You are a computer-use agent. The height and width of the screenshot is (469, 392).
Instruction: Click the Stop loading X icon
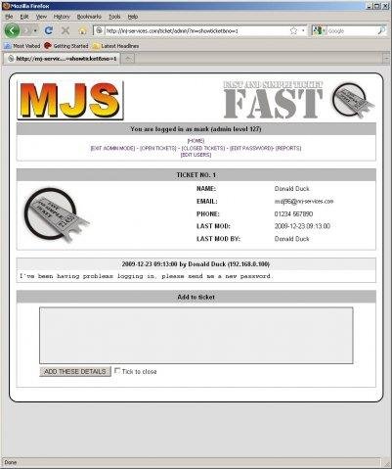65,30
